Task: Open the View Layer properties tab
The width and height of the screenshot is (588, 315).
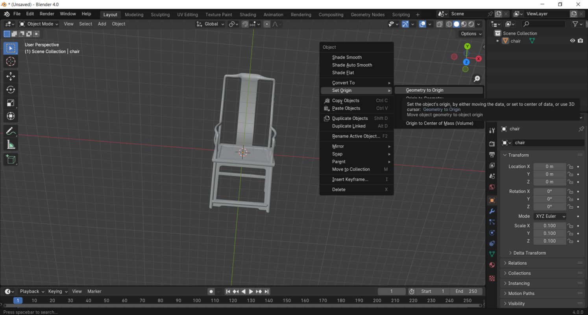Action: 492,165
